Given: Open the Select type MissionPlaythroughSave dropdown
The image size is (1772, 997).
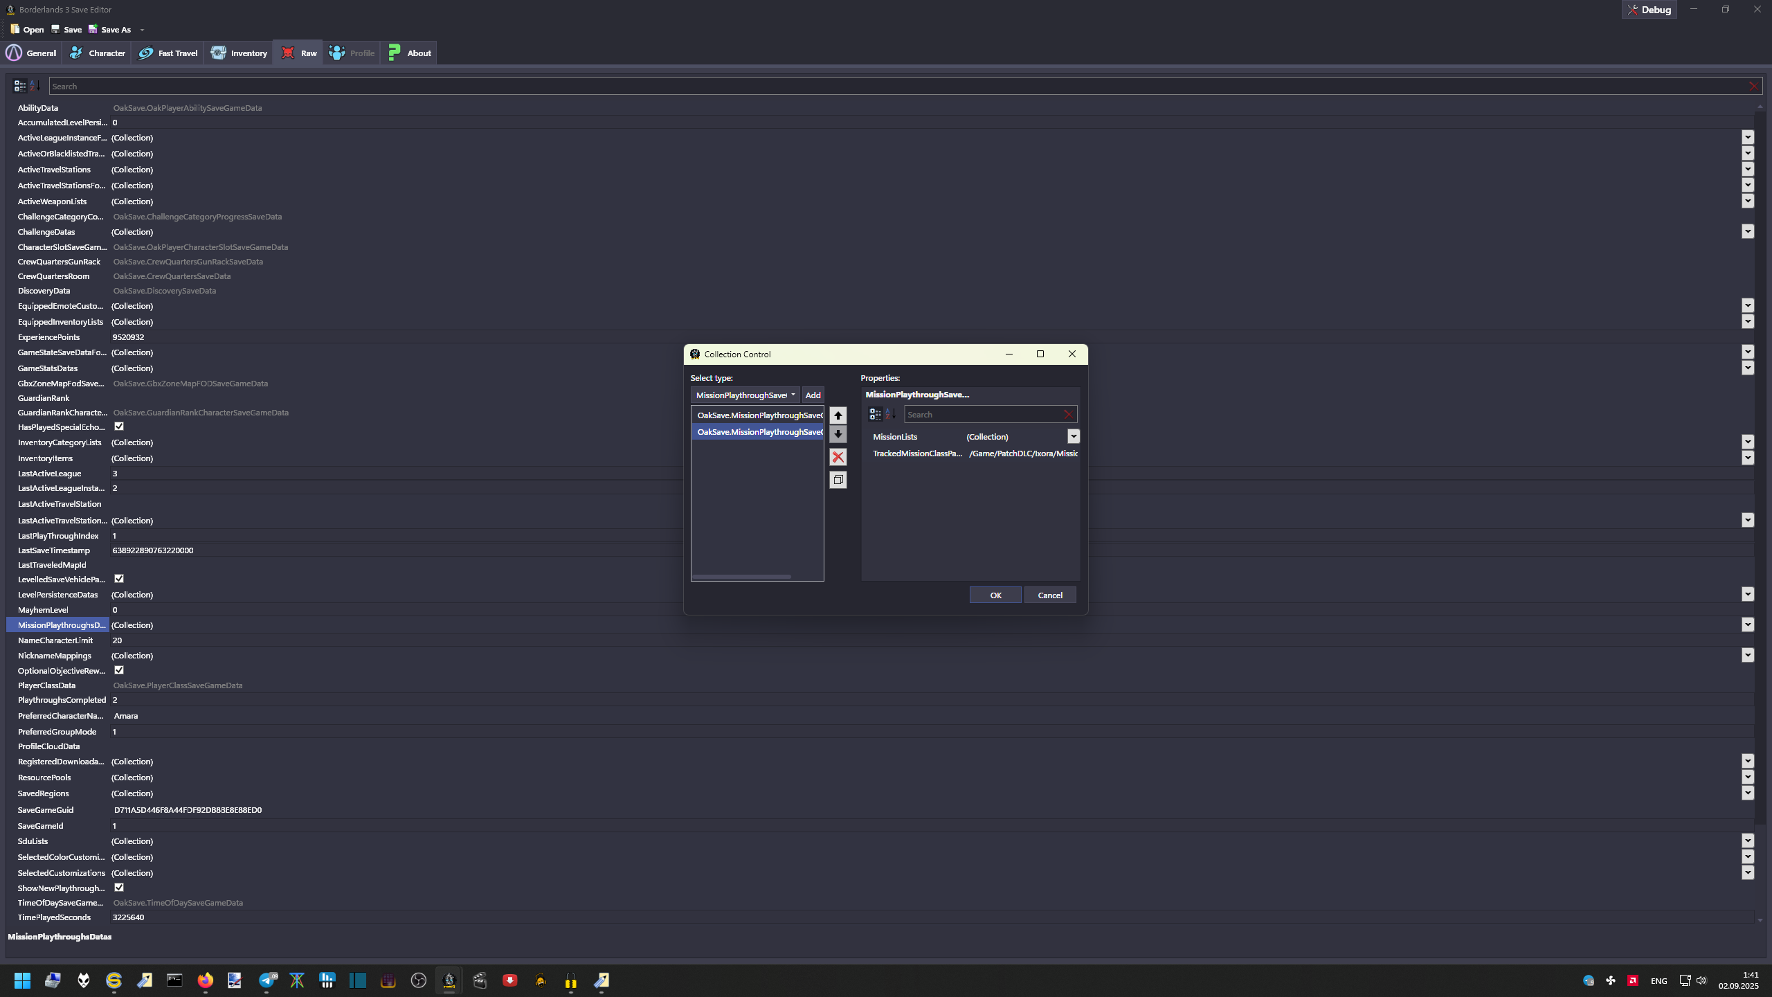Looking at the screenshot, I should point(745,395).
